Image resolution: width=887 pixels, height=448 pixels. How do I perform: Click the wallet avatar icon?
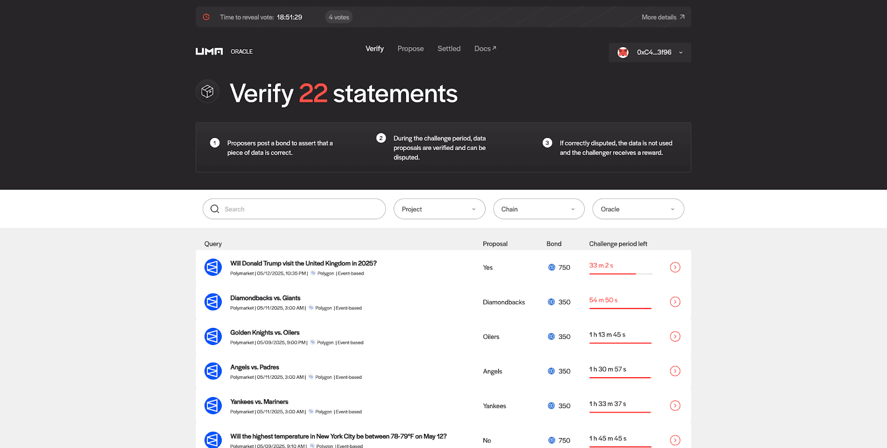tap(623, 53)
